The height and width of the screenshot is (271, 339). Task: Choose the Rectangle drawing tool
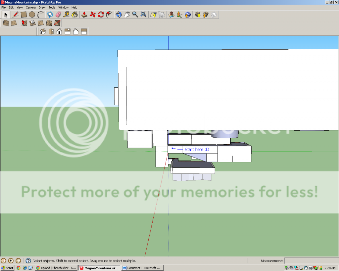(24, 15)
